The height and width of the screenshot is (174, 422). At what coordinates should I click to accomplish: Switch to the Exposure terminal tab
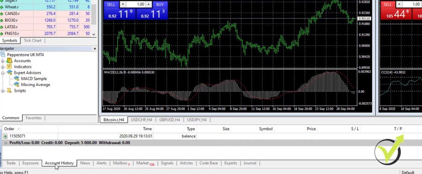coord(30,163)
